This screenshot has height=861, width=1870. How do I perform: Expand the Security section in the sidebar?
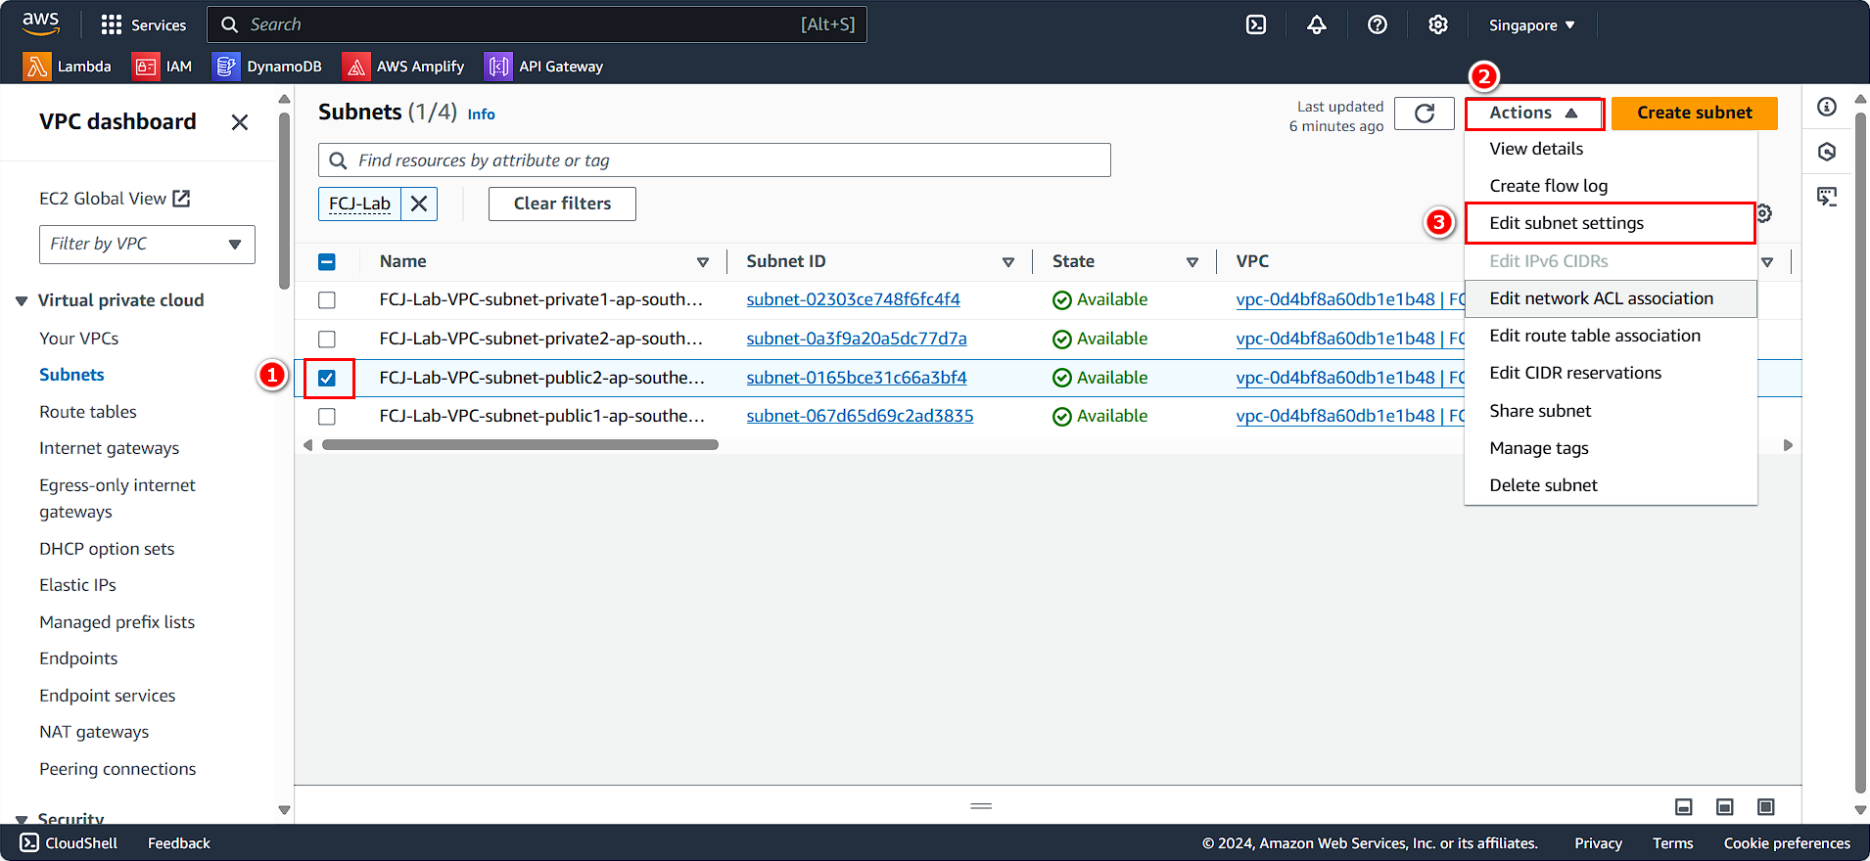[x=22, y=819]
